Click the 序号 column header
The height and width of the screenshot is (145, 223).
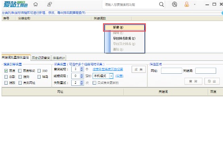click(8, 19)
